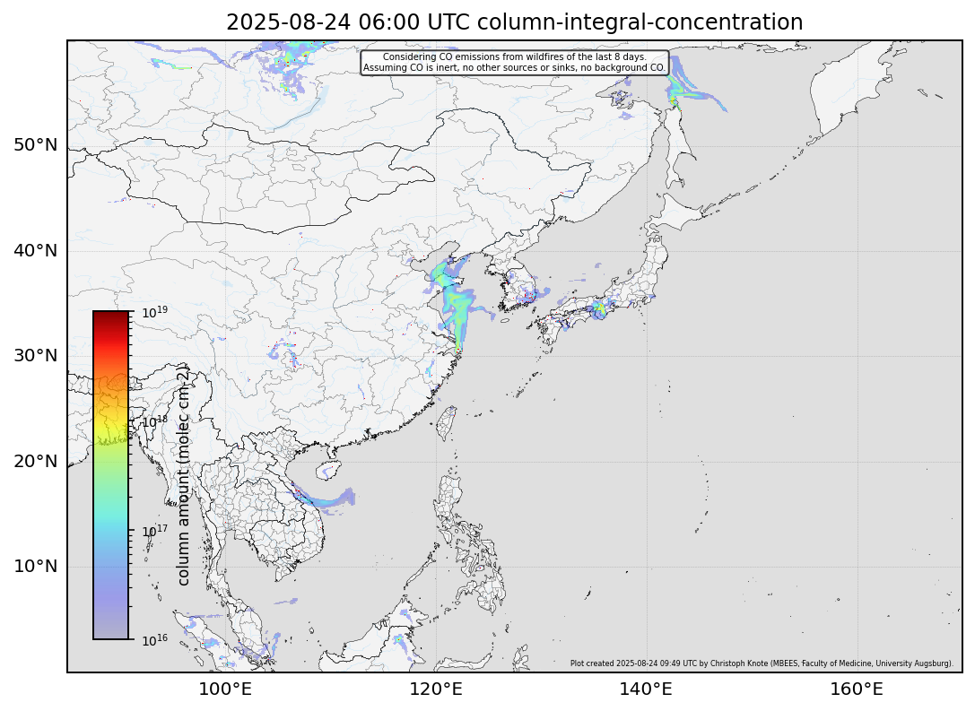Click the plot title with the UTC timestamp

coord(514,22)
